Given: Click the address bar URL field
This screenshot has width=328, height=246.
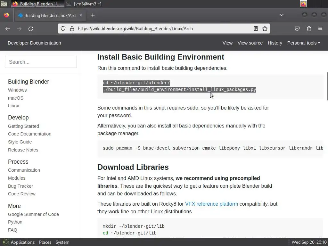Looking at the screenshot, I should (164, 29).
